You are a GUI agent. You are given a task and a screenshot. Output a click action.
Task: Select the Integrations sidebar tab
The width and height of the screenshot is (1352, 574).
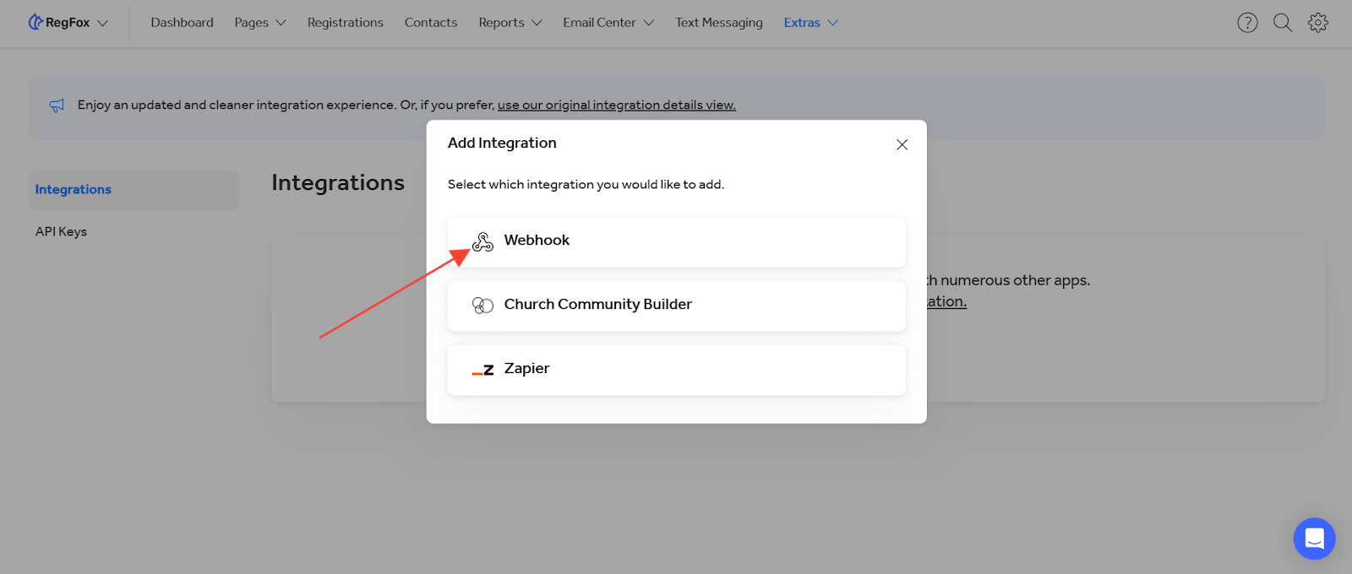tap(134, 190)
